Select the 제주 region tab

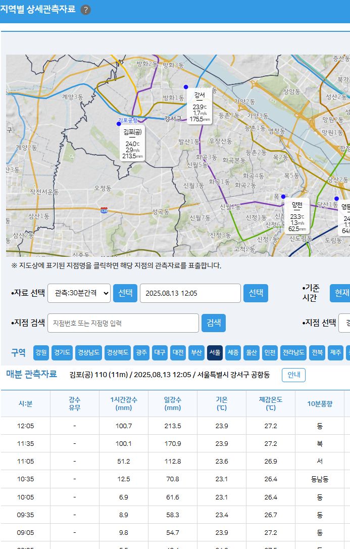click(336, 352)
